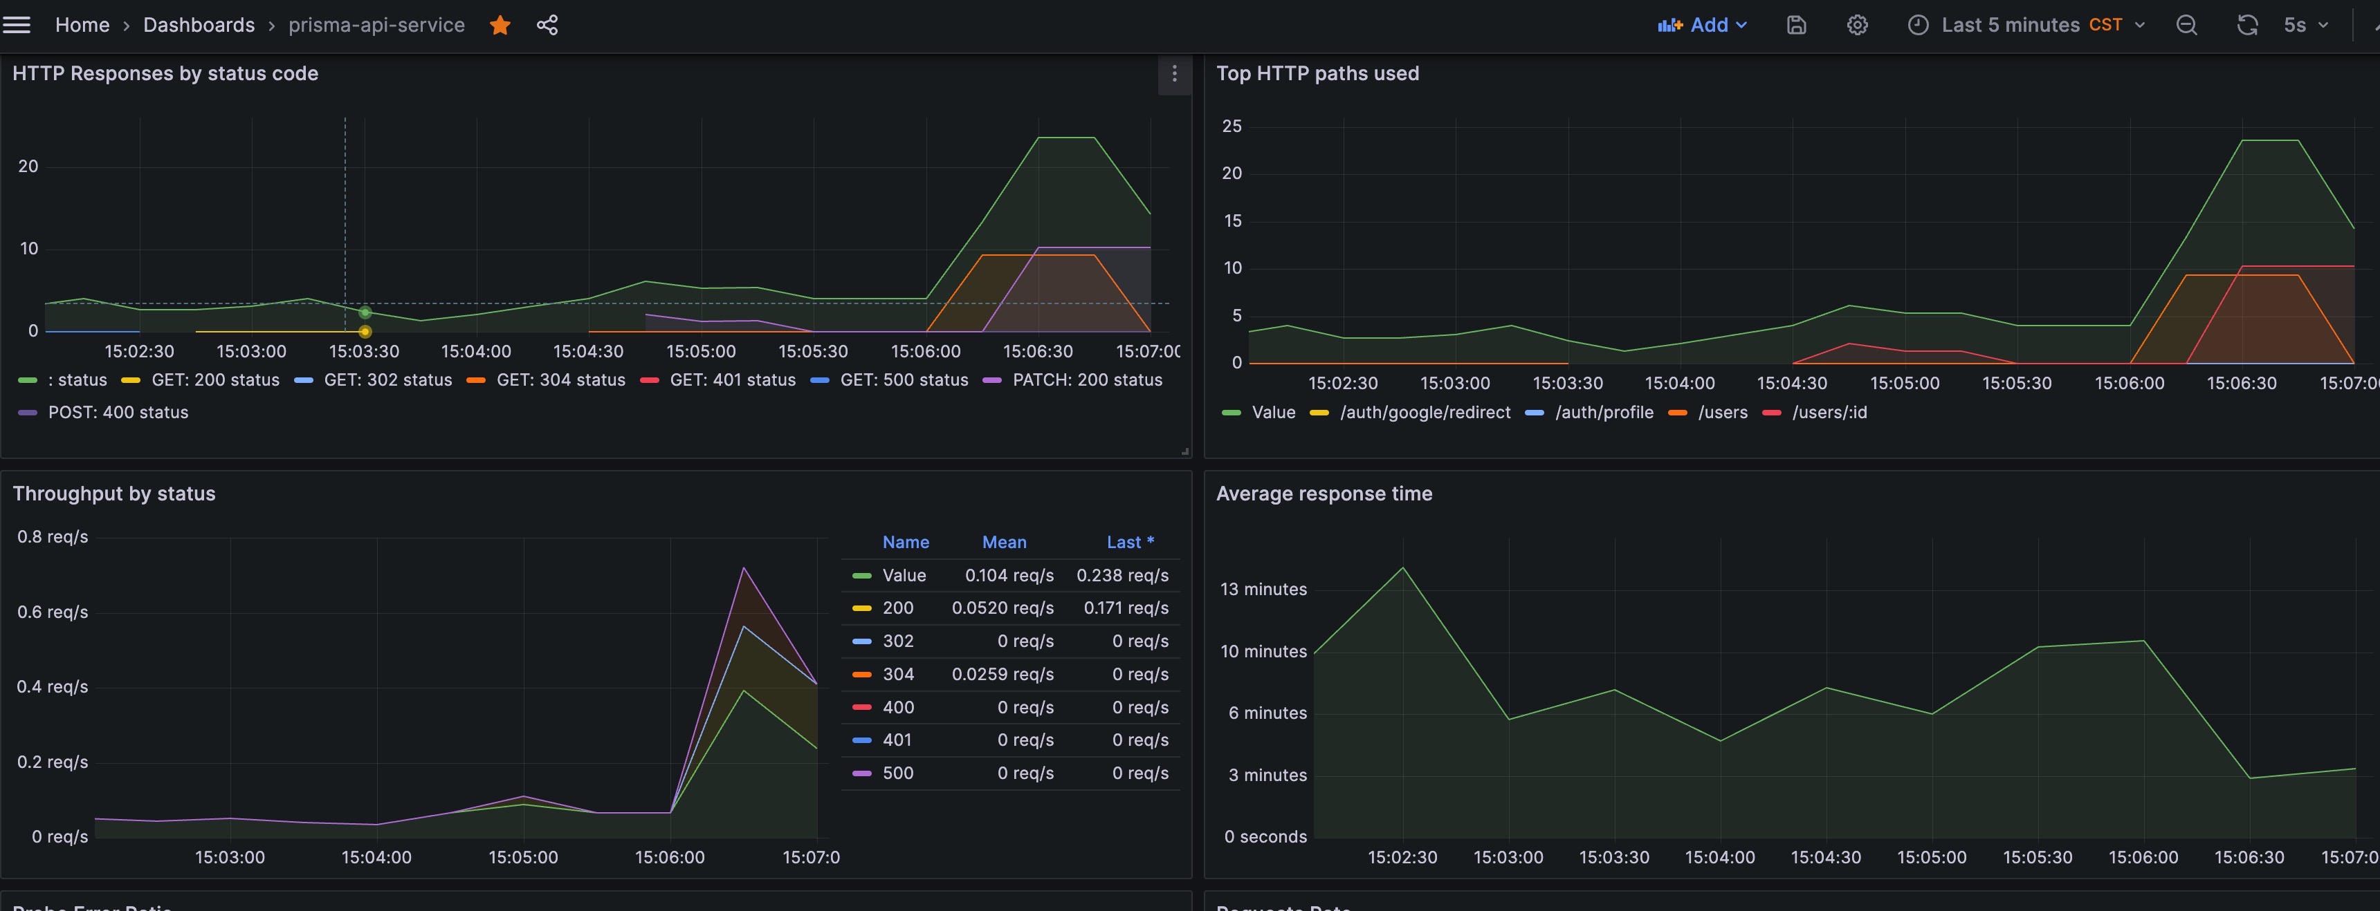Viewport: 2380px width, 911px height.
Task: Toggle /users legend entry
Action: click(1722, 413)
